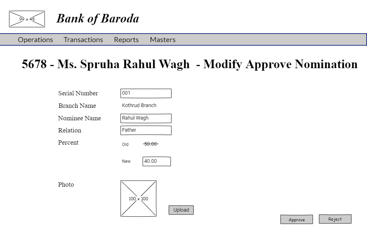Click the 100 × 100 image placeholder
367x232 pixels.
coord(139,198)
